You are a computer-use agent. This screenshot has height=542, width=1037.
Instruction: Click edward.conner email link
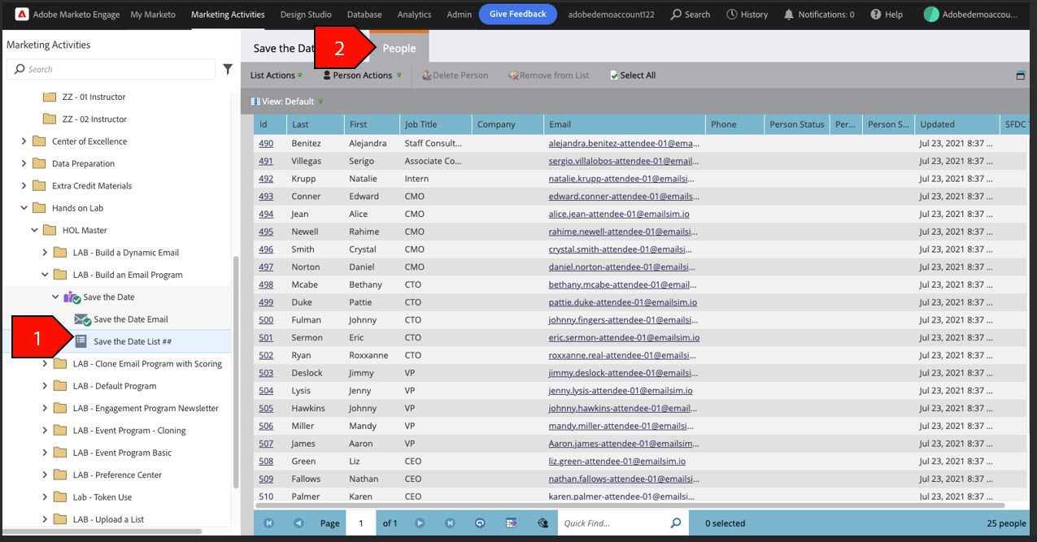pos(622,196)
